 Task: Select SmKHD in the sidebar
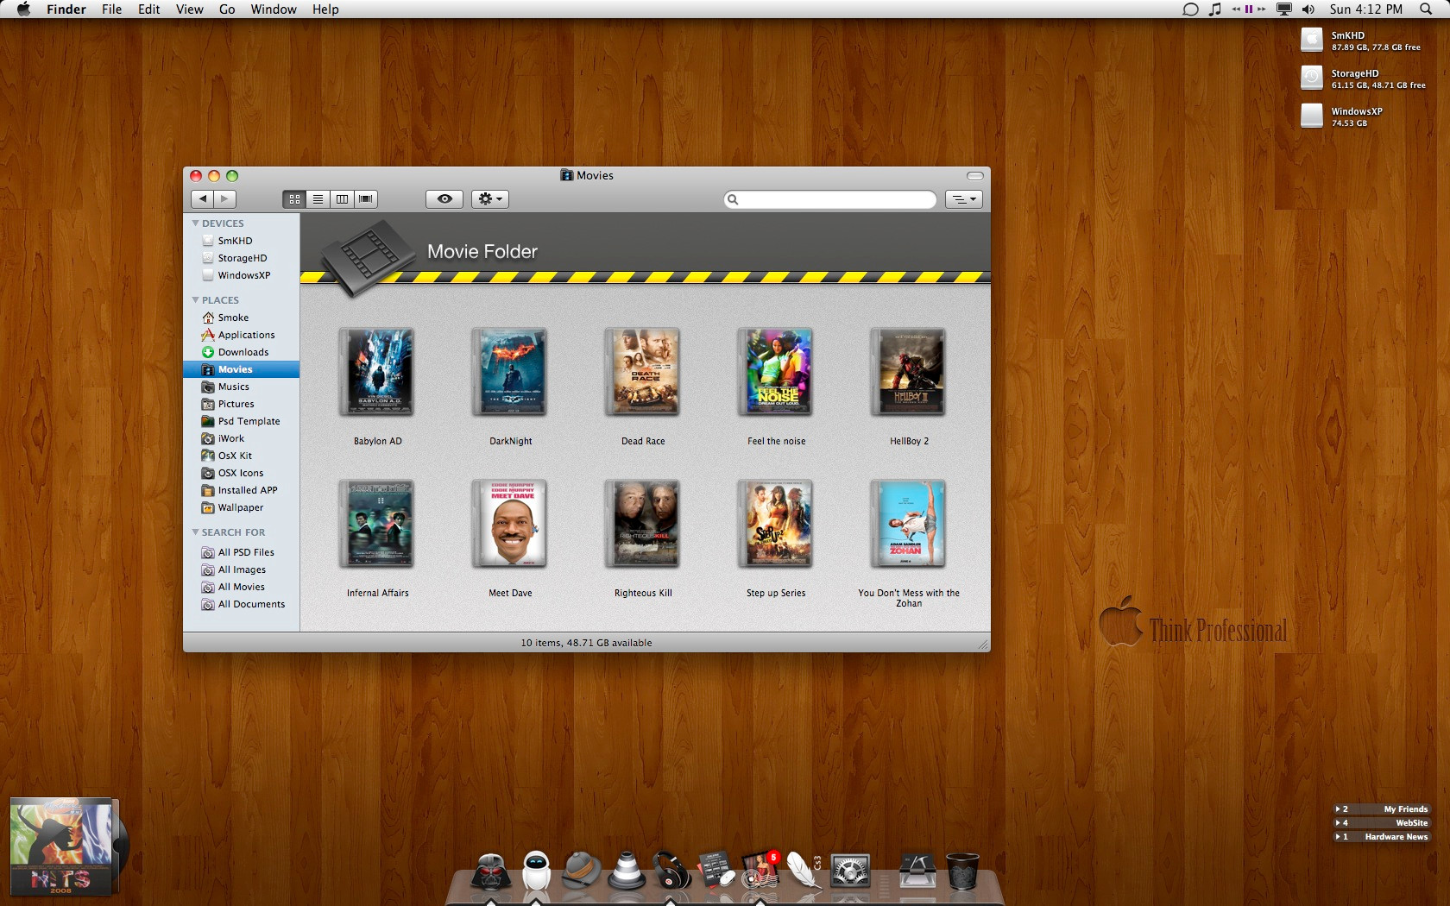(x=241, y=241)
